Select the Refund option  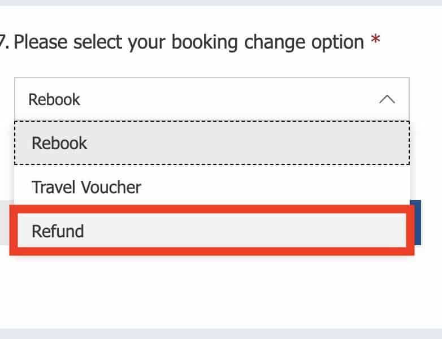212,231
